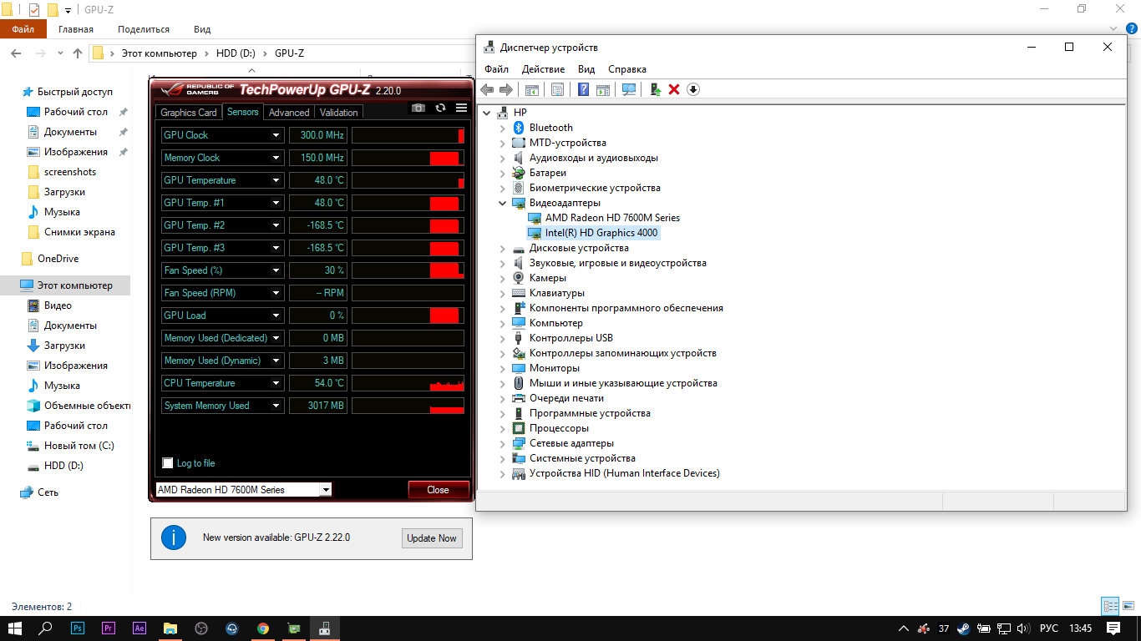Click the volume speaker tray icon
The height and width of the screenshot is (641, 1141).
[x=1023, y=628]
